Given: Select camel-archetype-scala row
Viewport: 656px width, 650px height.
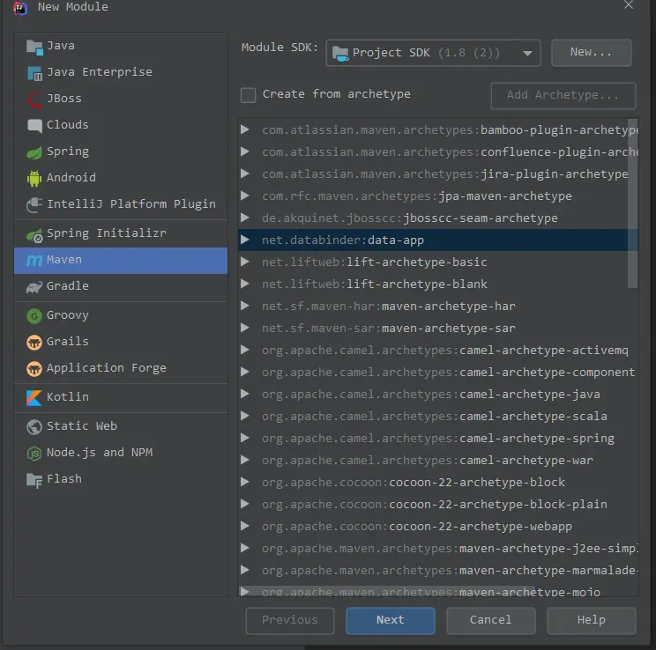Looking at the screenshot, I should [x=438, y=416].
